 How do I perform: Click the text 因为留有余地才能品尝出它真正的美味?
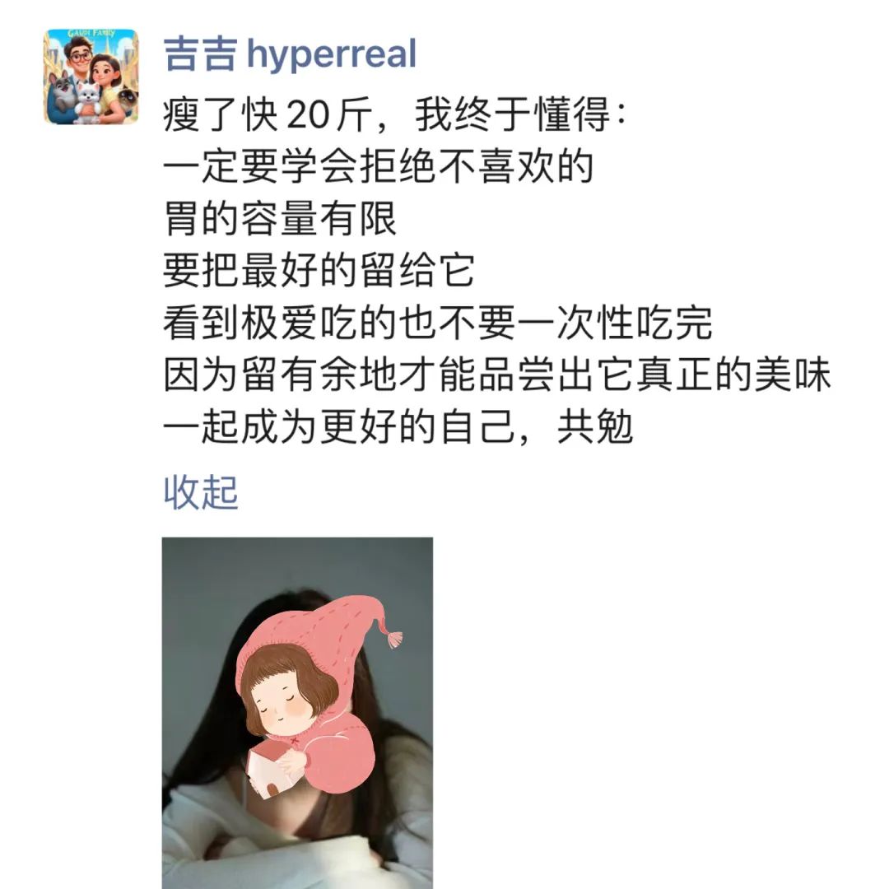point(497,375)
